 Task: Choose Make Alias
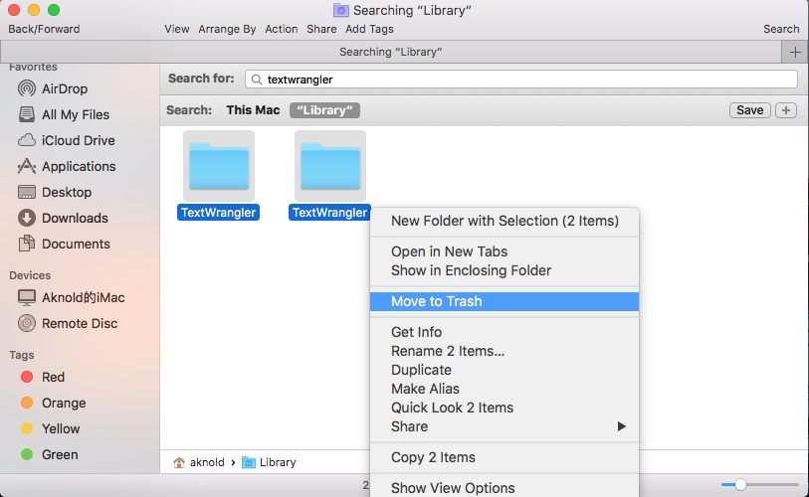(505, 389)
